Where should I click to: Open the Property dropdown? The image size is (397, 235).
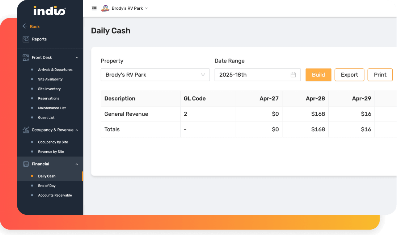[155, 75]
